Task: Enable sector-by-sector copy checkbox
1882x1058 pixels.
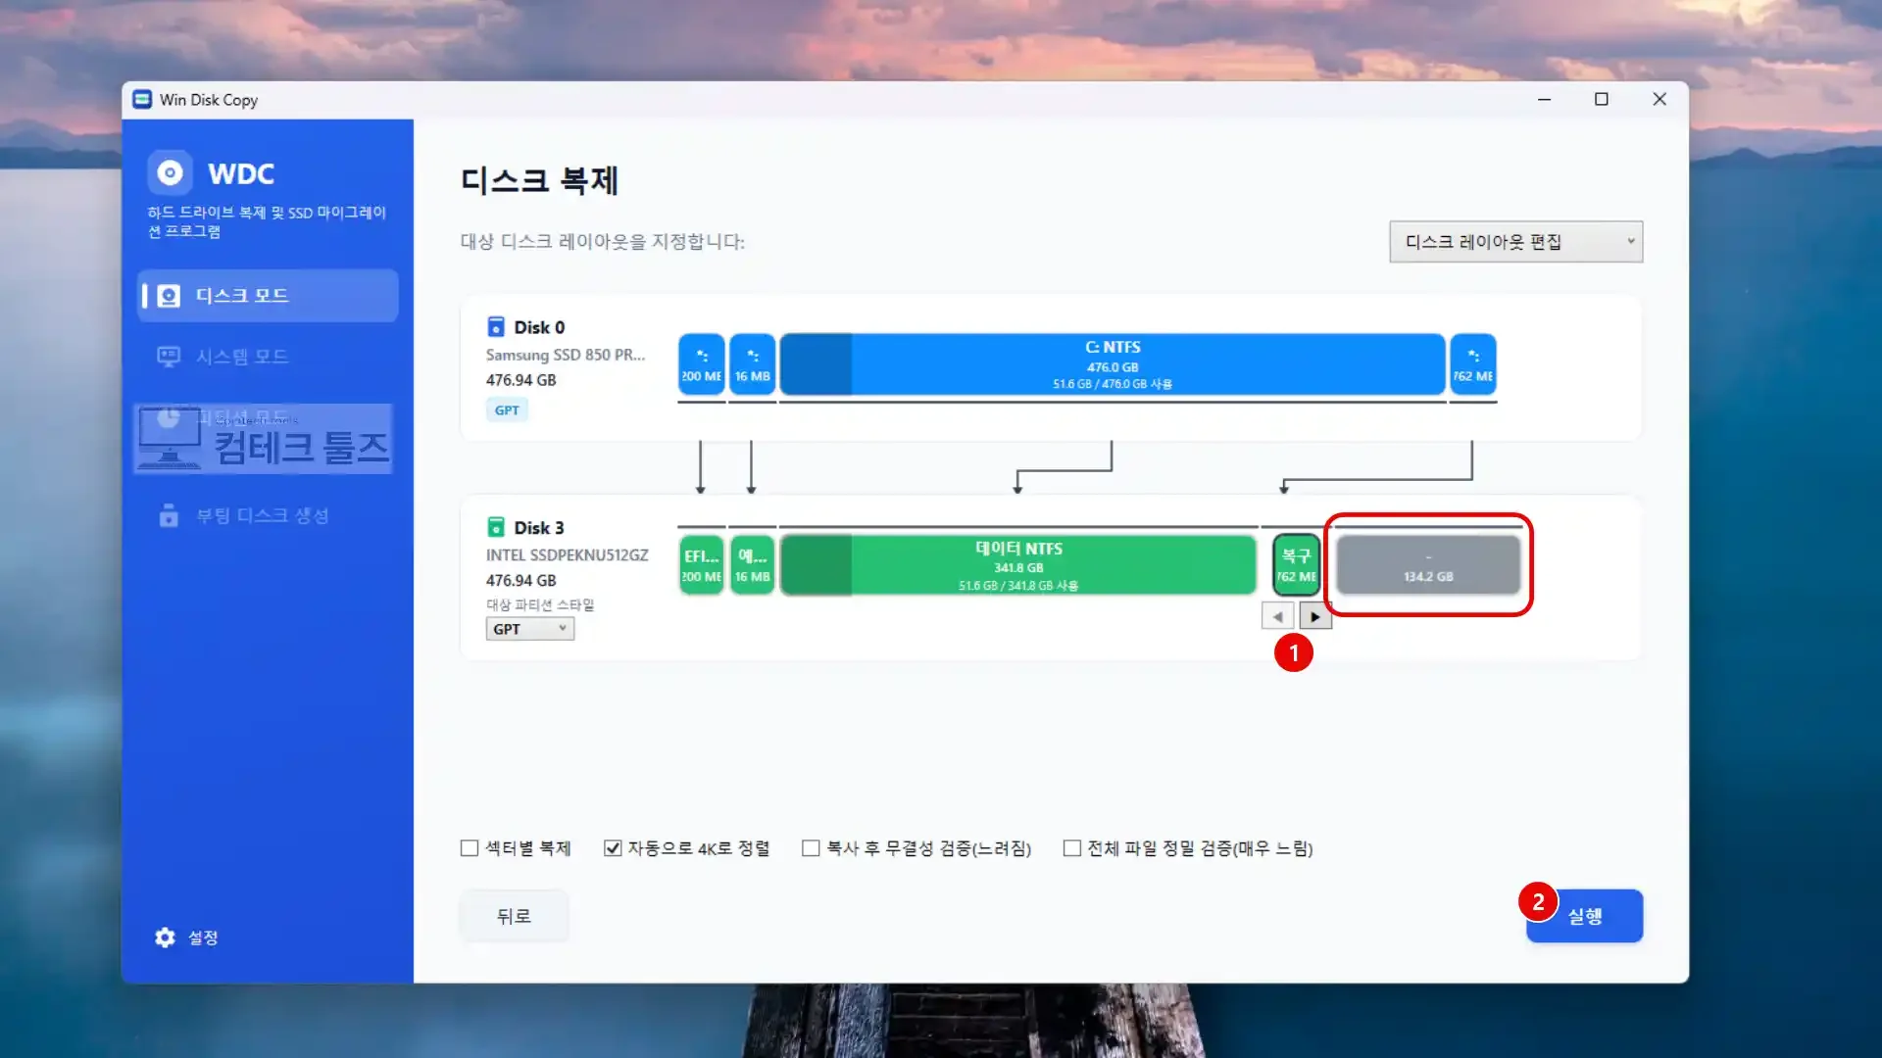Action: [470, 848]
